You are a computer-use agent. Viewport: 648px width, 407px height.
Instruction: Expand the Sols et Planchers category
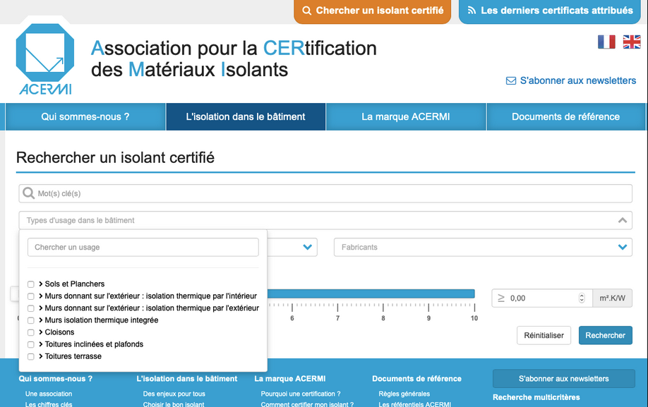(x=41, y=284)
